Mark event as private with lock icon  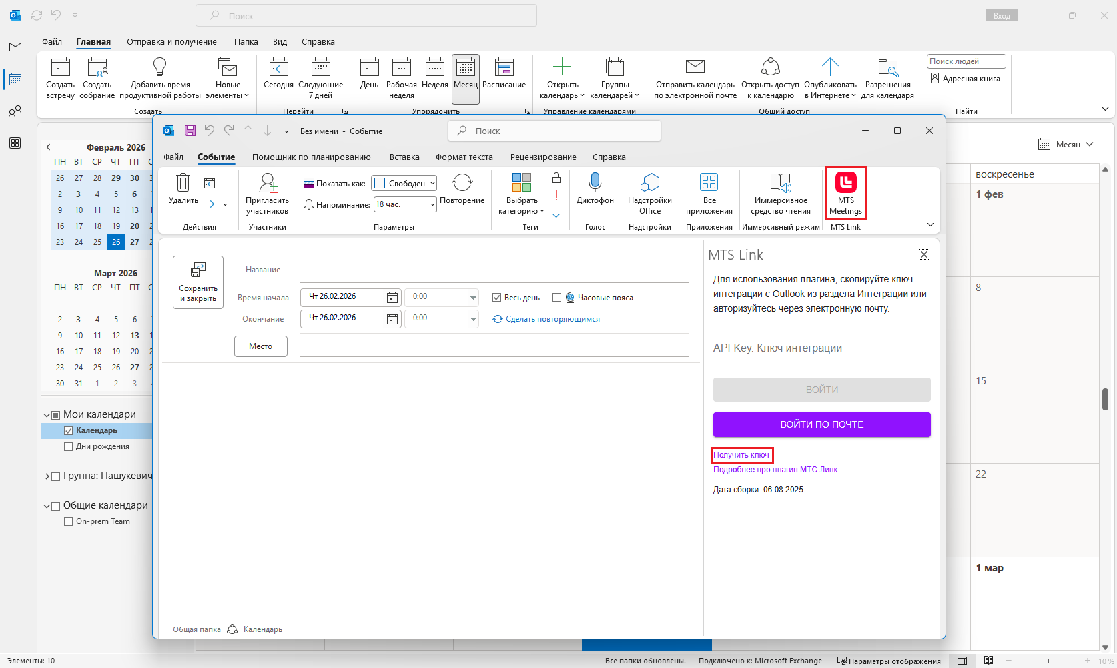[x=556, y=178]
